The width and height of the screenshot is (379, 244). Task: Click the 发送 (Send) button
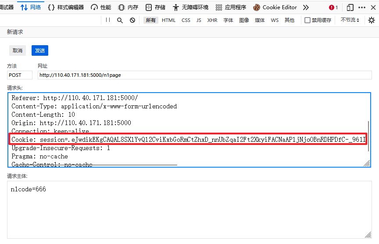point(40,50)
